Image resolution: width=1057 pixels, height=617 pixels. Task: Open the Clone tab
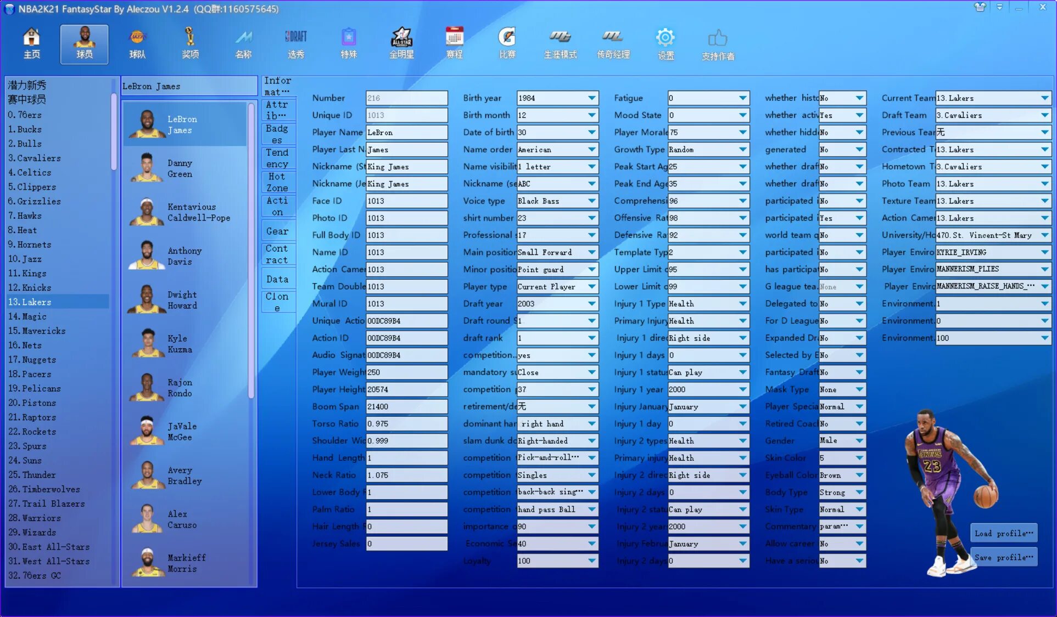point(278,302)
